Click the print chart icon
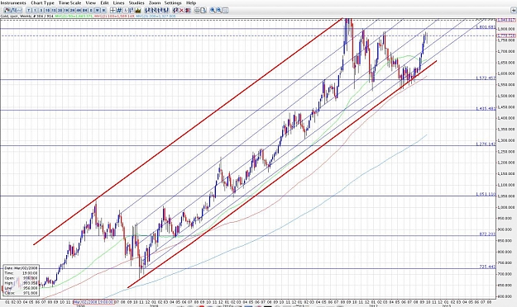This screenshot has width=517, height=307. (x=197, y=11)
